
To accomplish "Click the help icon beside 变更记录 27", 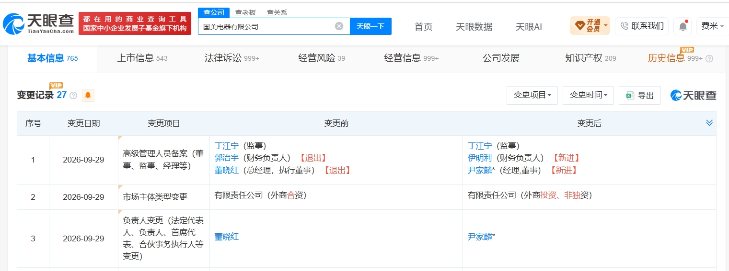I will tap(73, 95).
